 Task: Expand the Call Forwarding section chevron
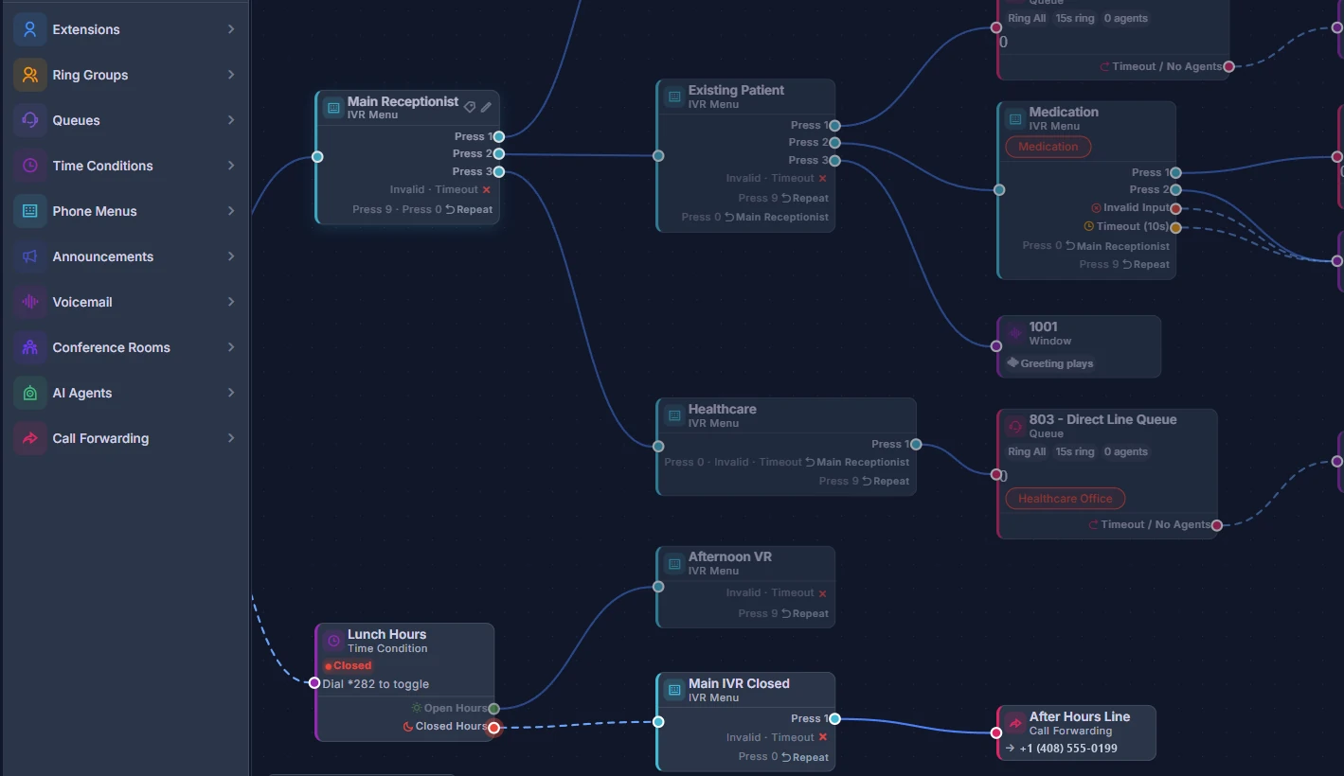tap(231, 438)
